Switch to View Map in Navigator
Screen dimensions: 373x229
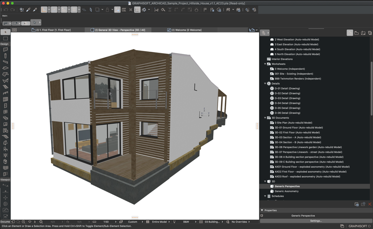pyautogui.click(x=357, y=33)
